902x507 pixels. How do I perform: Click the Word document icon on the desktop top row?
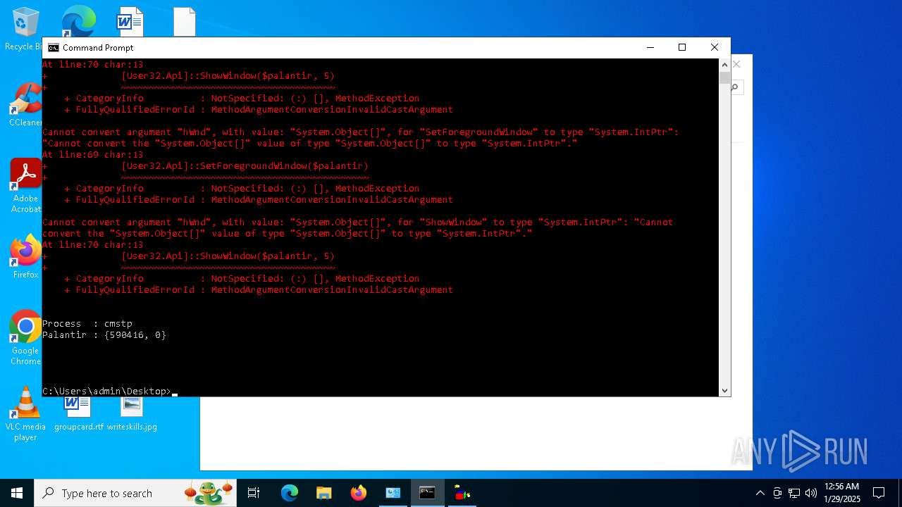[130, 21]
